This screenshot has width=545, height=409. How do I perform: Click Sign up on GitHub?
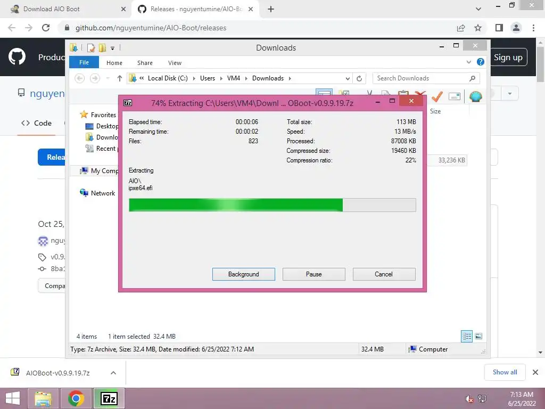tap(508, 57)
